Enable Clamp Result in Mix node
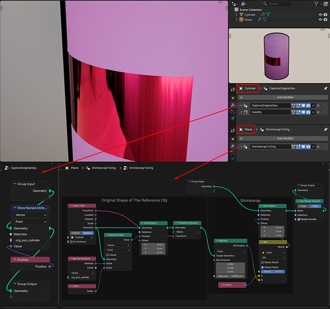This screenshot has height=309, width=330. coord(263,262)
